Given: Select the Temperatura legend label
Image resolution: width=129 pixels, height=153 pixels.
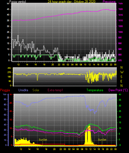Looking at the screenshot, I should point(95,90).
